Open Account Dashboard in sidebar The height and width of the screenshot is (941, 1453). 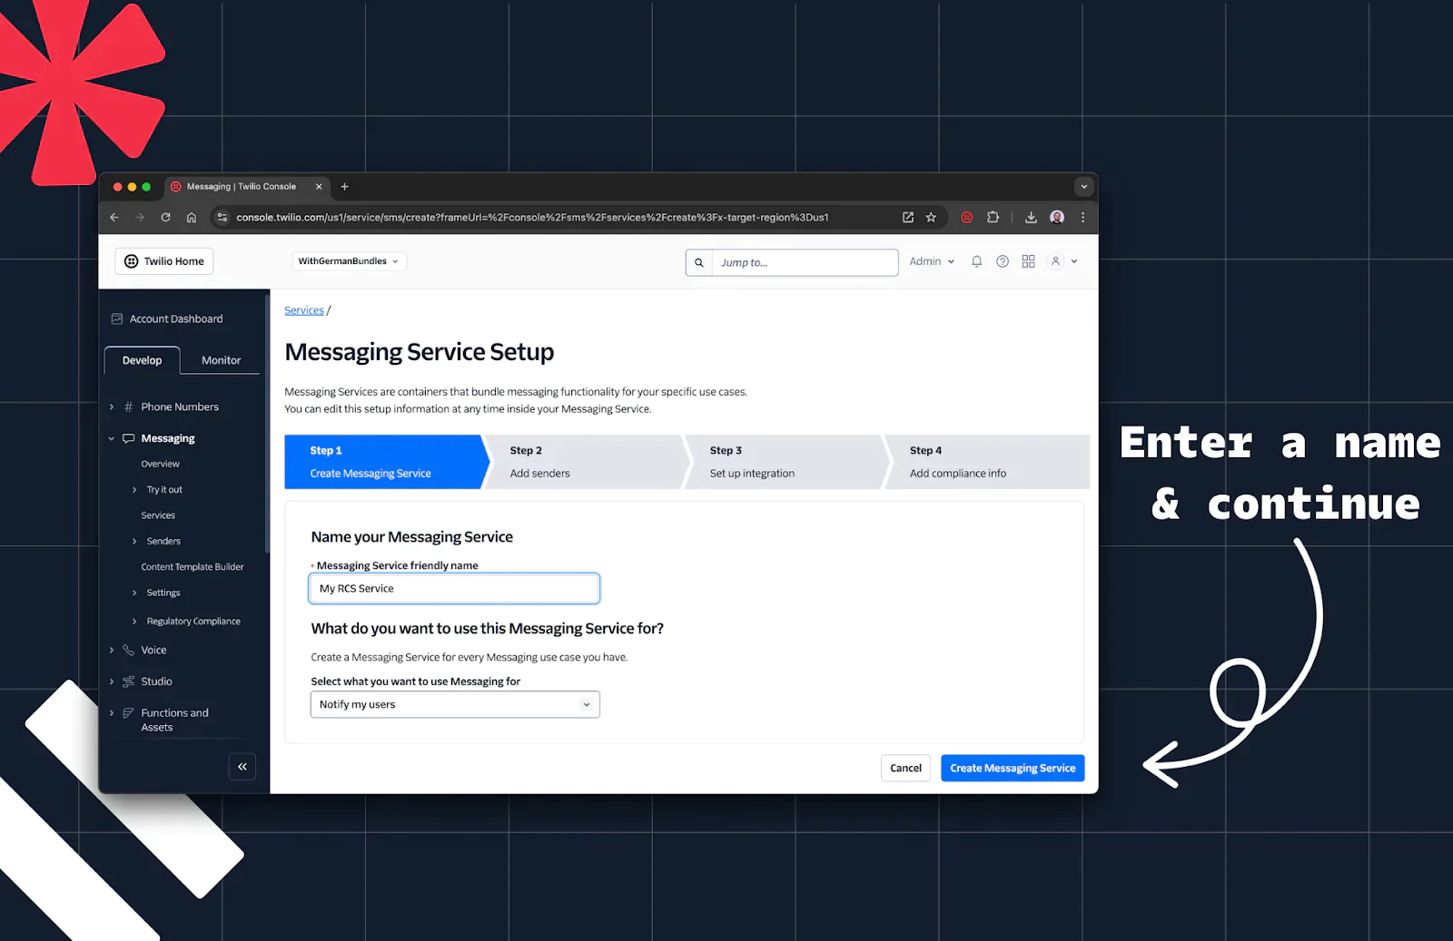(176, 319)
